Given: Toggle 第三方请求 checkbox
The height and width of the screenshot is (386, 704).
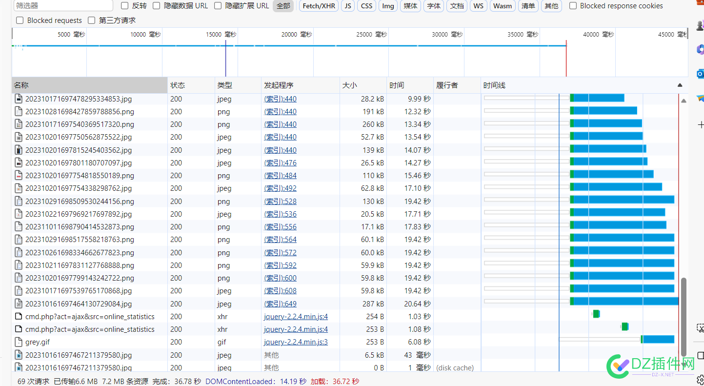Looking at the screenshot, I should tap(92, 20).
